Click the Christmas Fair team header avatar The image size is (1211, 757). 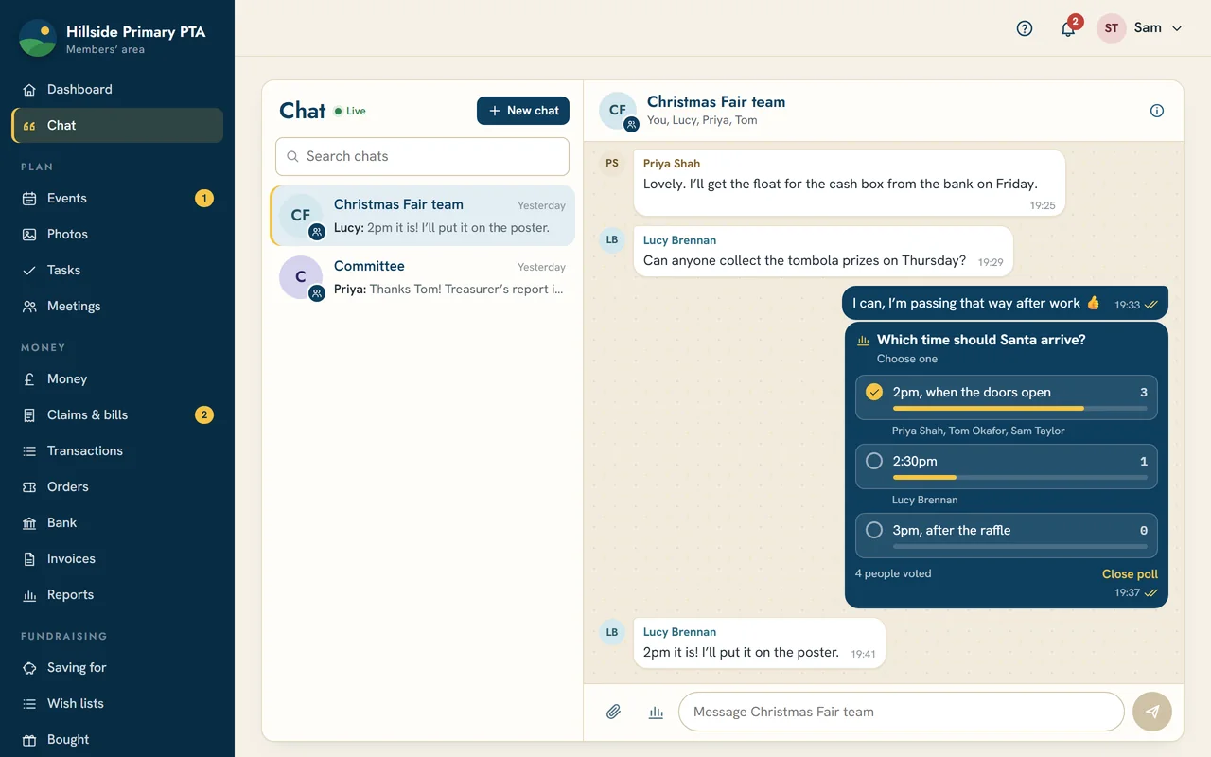[618, 111]
